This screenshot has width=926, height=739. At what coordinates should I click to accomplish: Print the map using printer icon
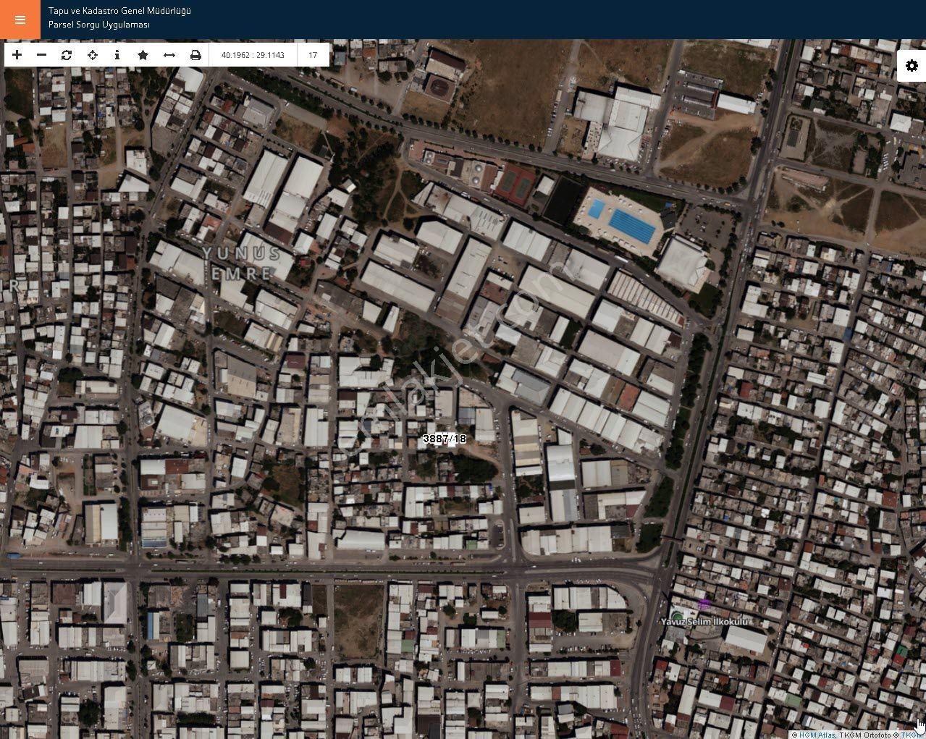coord(195,55)
